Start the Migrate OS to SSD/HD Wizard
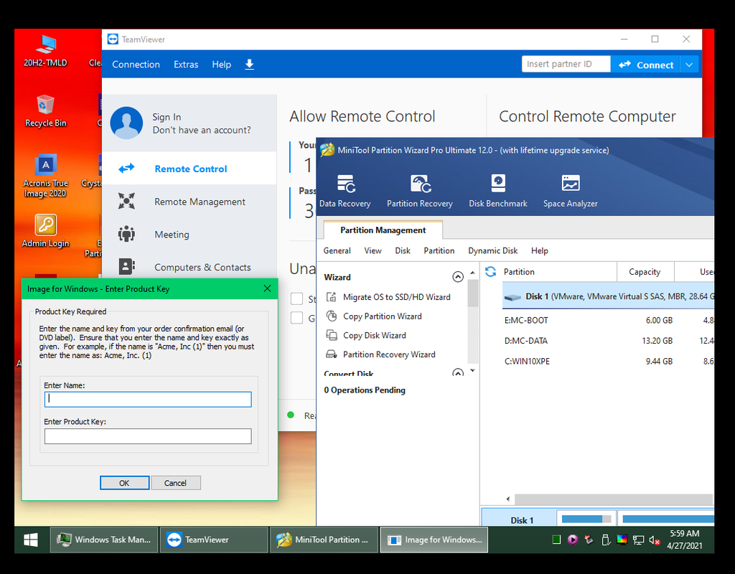This screenshot has width=735, height=574. [388, 297]
